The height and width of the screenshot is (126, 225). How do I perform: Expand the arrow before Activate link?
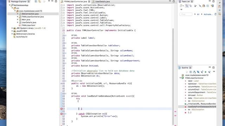[x=202, y=14]
